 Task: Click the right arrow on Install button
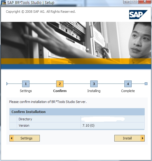143,138
